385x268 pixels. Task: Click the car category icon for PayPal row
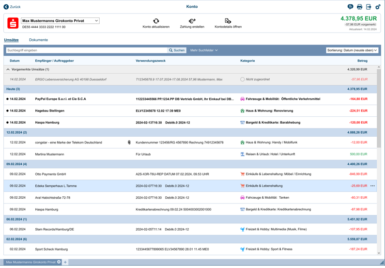pyautogui.click(x=242, y=99)
